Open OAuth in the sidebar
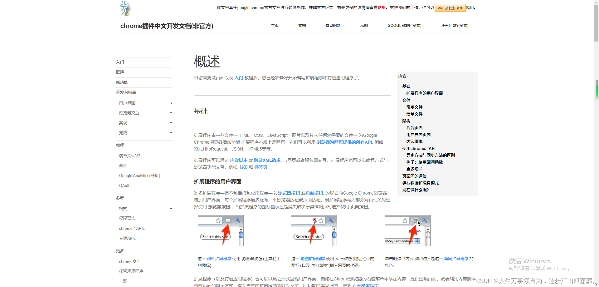Viewport: 599px width, 287px height. point(124,186)
